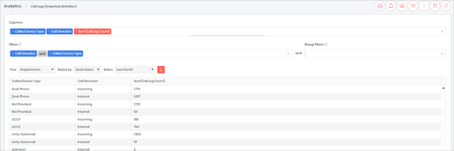
Task: Click the Filters info icon
Action: [20, 45]
